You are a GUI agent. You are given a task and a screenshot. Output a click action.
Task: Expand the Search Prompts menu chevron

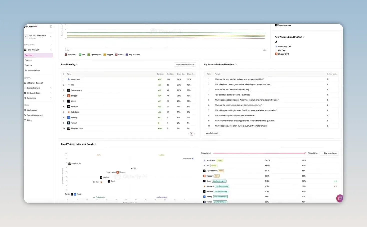click(x=51, y=88)
